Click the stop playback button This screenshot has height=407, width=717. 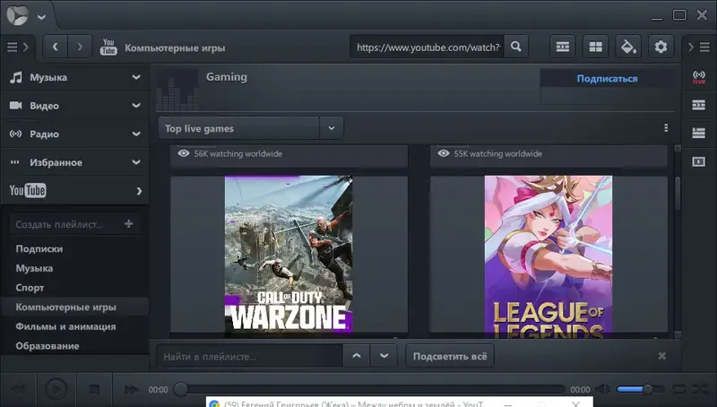(94, 390)
